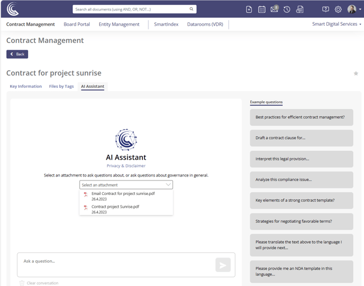Image resolution: width=364 pixels, height=286 pixels.
Task: Open Privacy & Disclaimer link
Action: (126, 166)
